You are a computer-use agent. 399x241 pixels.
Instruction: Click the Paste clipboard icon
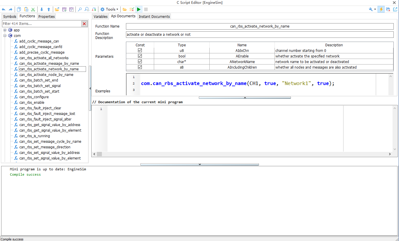coord(26,9)
